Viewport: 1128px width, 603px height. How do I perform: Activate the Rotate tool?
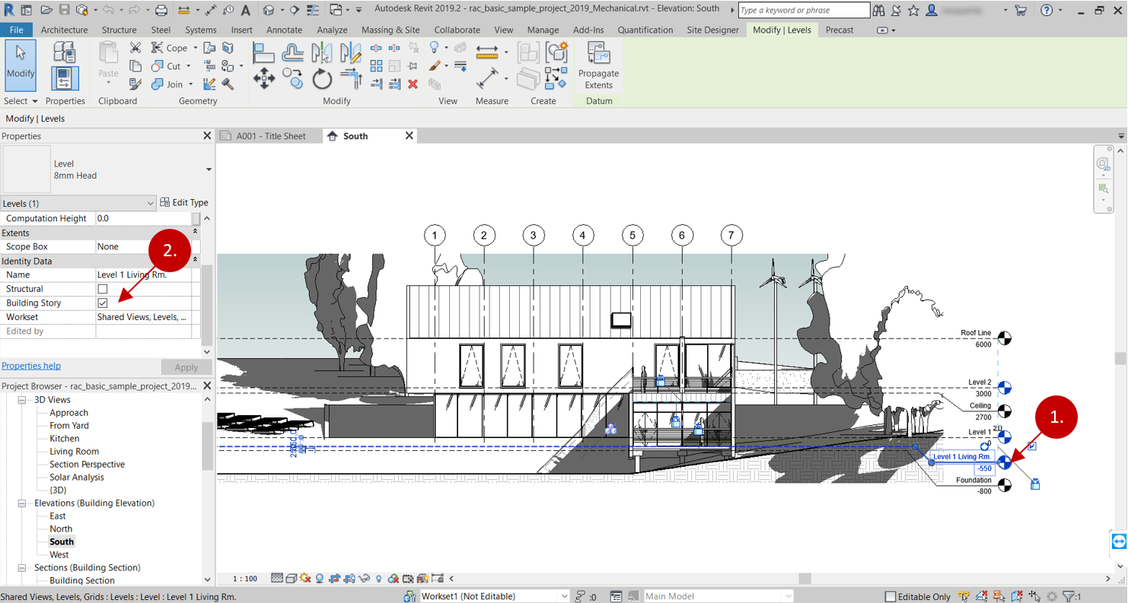321,79
